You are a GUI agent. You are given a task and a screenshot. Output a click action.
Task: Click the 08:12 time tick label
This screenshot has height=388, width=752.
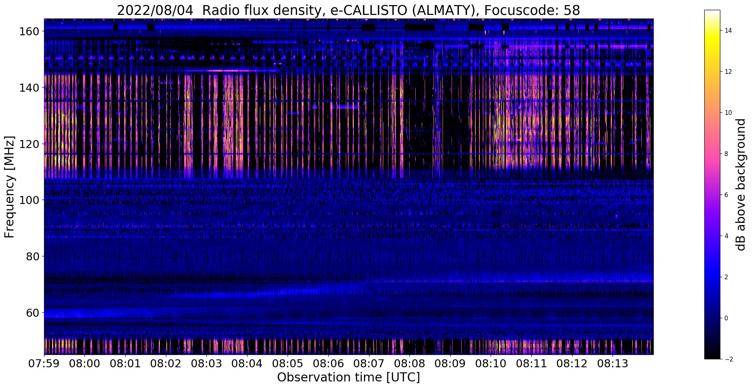click(x=572, y=363)
